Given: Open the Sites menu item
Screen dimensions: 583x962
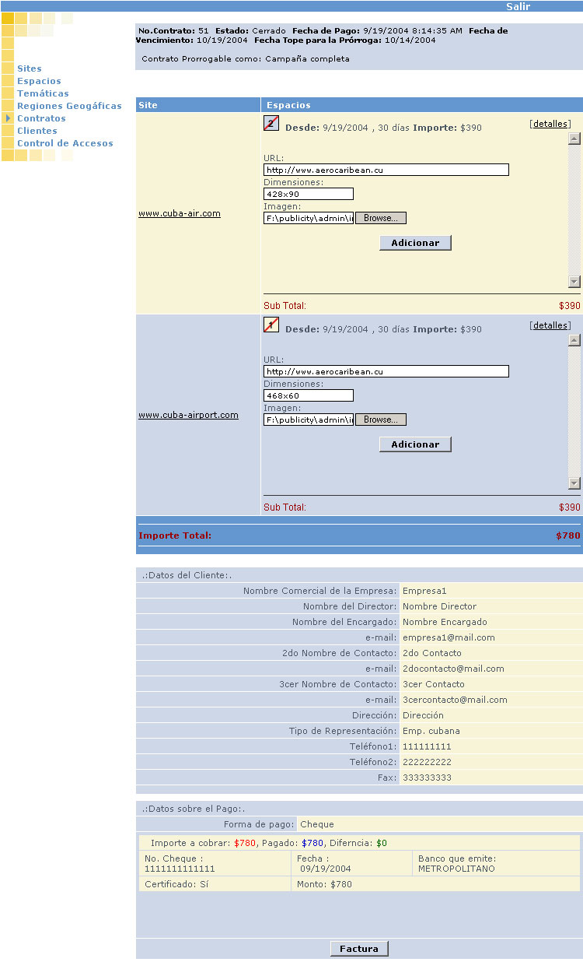Looking at the screenshot, I should tap(30, 68).
